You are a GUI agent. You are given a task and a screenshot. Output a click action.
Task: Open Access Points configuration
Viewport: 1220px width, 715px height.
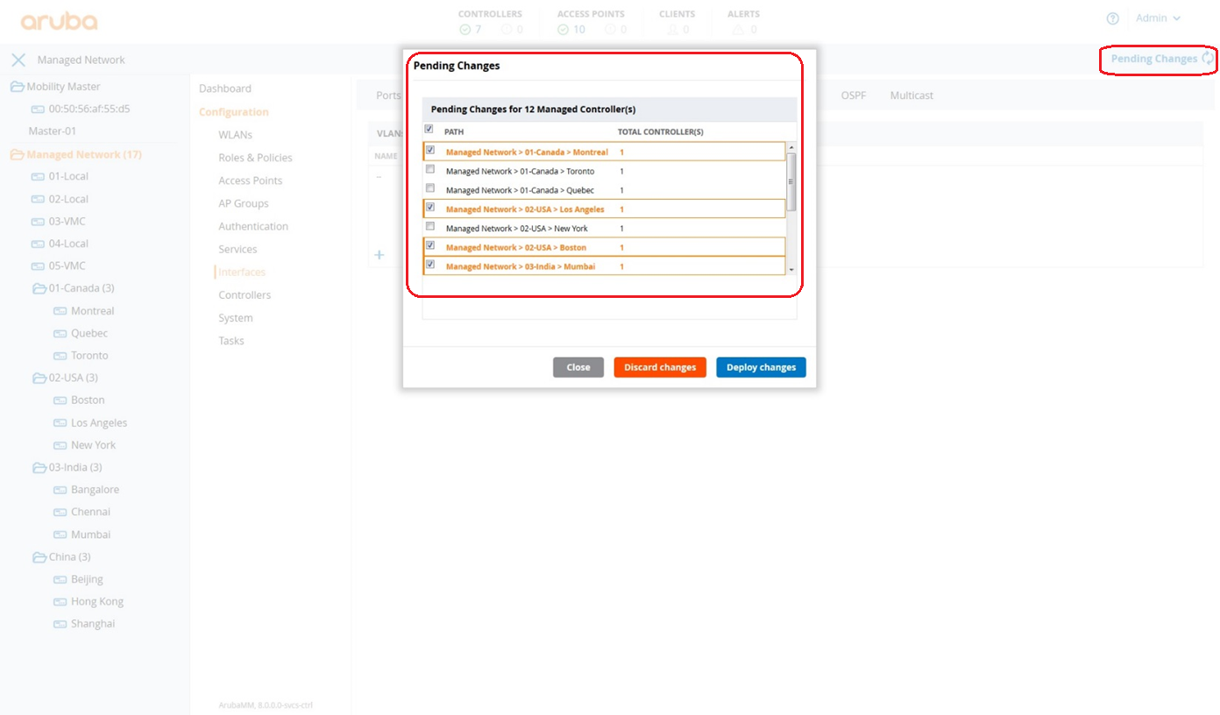tap(251, 181)
